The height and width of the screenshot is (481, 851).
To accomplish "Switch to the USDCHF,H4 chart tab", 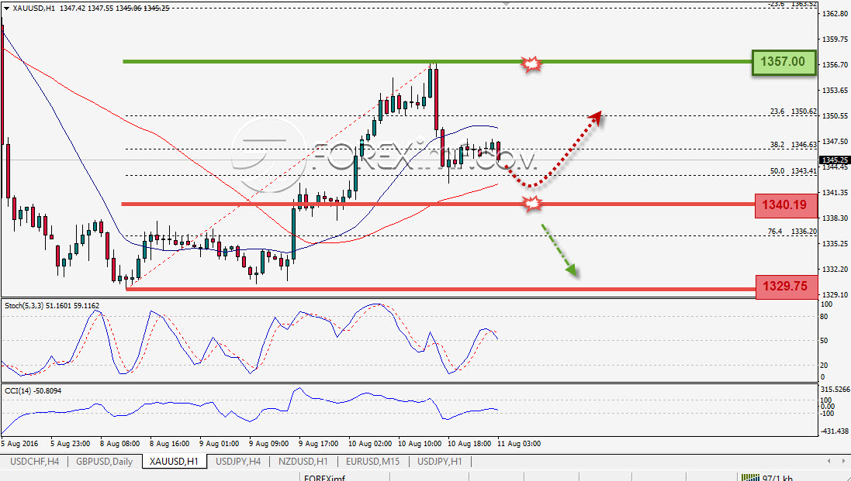I will pos(35,462).
